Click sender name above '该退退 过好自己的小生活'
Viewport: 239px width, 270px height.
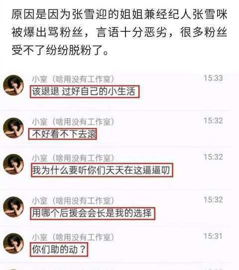pyautogui.click(x=73, y=79)
